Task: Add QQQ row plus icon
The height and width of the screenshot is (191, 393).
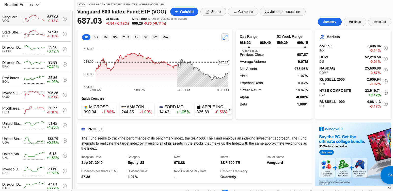Action: 65,95
